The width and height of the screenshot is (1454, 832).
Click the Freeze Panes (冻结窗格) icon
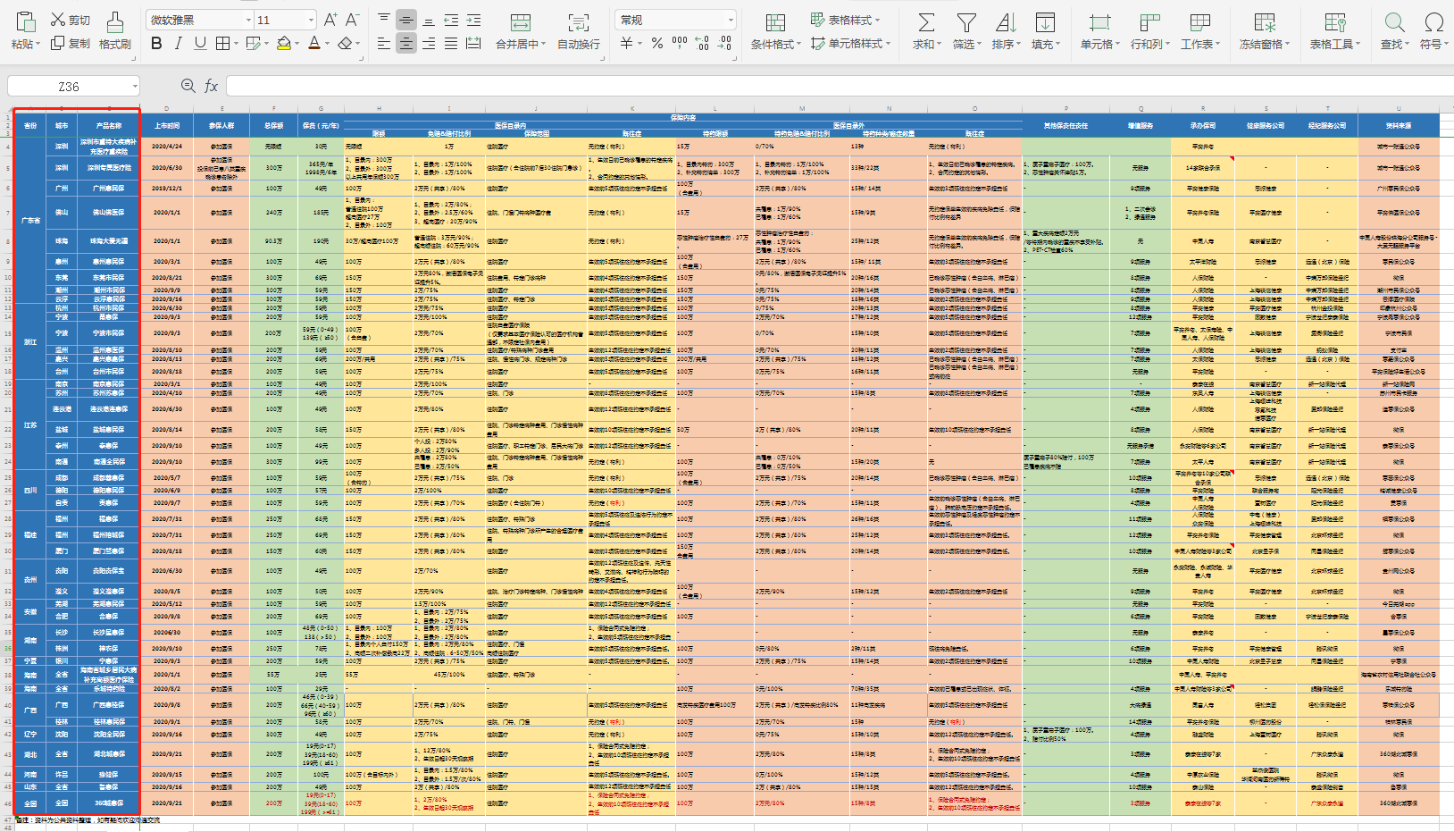[1264, 22]
